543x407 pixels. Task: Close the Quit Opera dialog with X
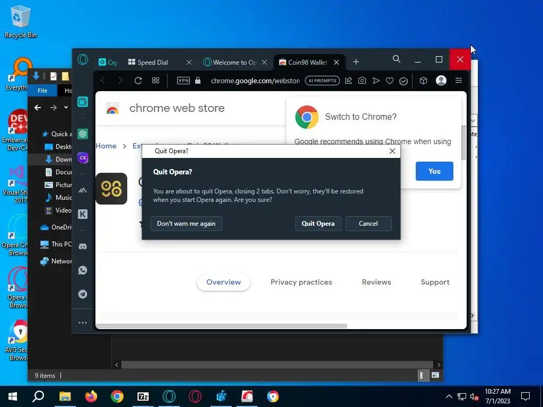[x=392, y=151]
